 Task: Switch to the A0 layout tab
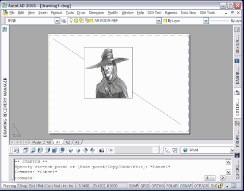pos(49,142)
